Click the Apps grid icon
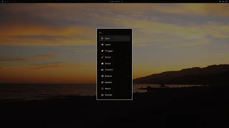 click(x=102, y=38)
